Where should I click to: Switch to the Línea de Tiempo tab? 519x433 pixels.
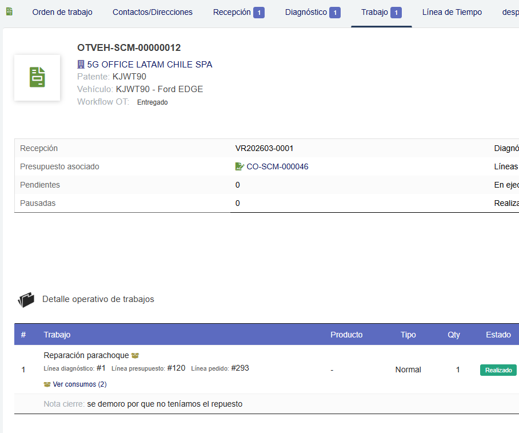452,11
